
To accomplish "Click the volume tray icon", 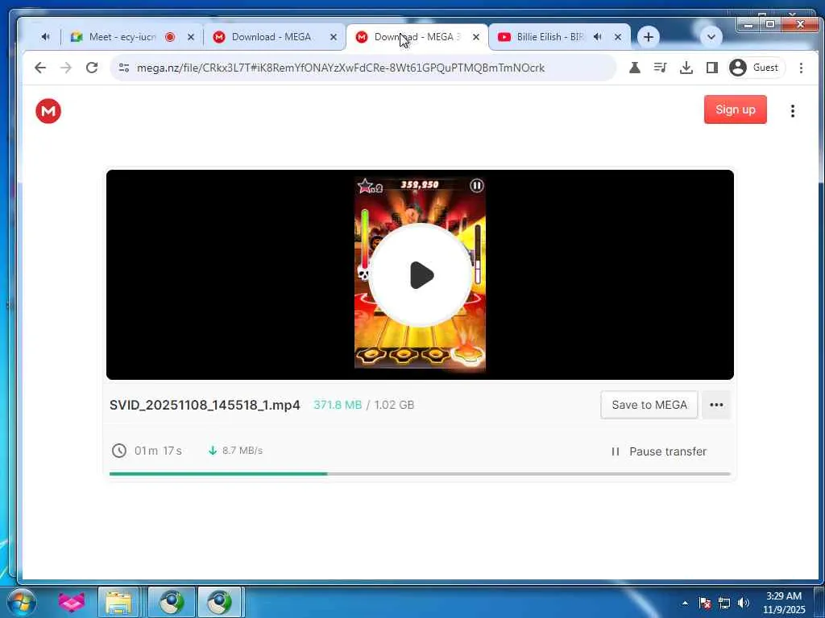I will [744, 603].
